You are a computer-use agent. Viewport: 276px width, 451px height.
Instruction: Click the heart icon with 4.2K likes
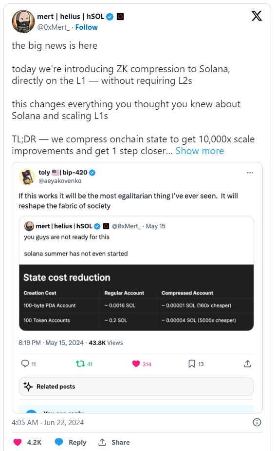18,442
